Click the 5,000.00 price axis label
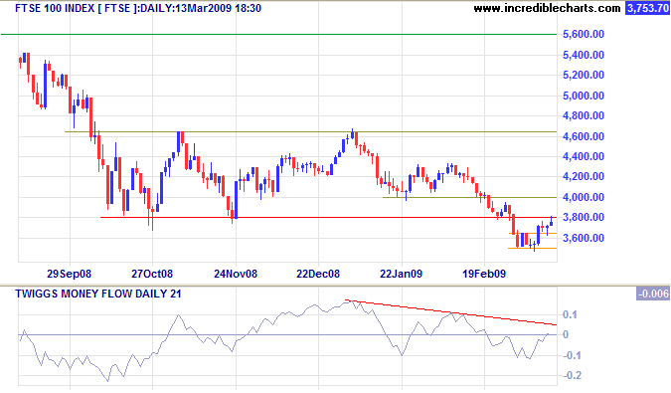The width and height of the screenshot is (671, 393). [584, 96]
